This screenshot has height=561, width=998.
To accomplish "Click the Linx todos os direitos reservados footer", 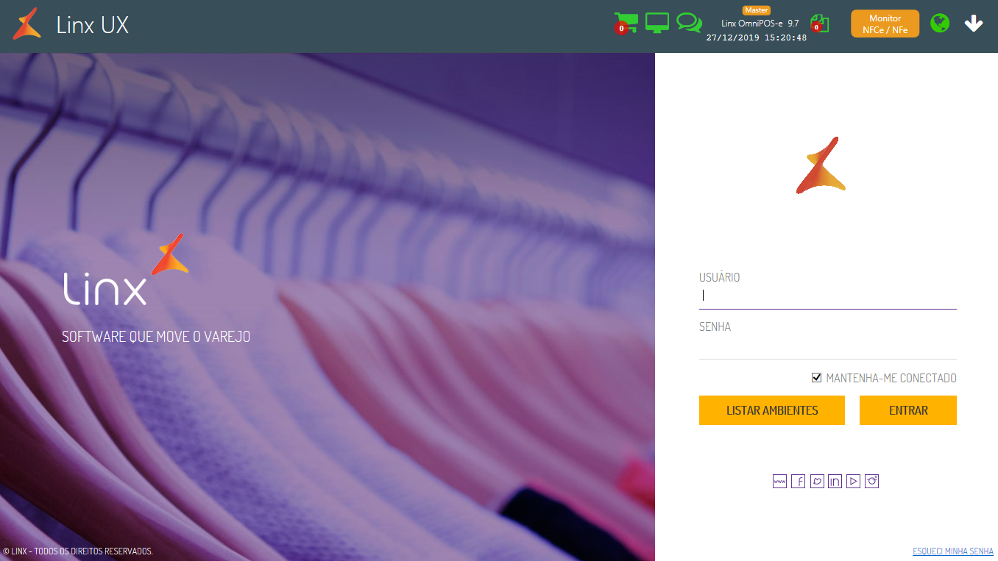I will (x=78, y=551).
